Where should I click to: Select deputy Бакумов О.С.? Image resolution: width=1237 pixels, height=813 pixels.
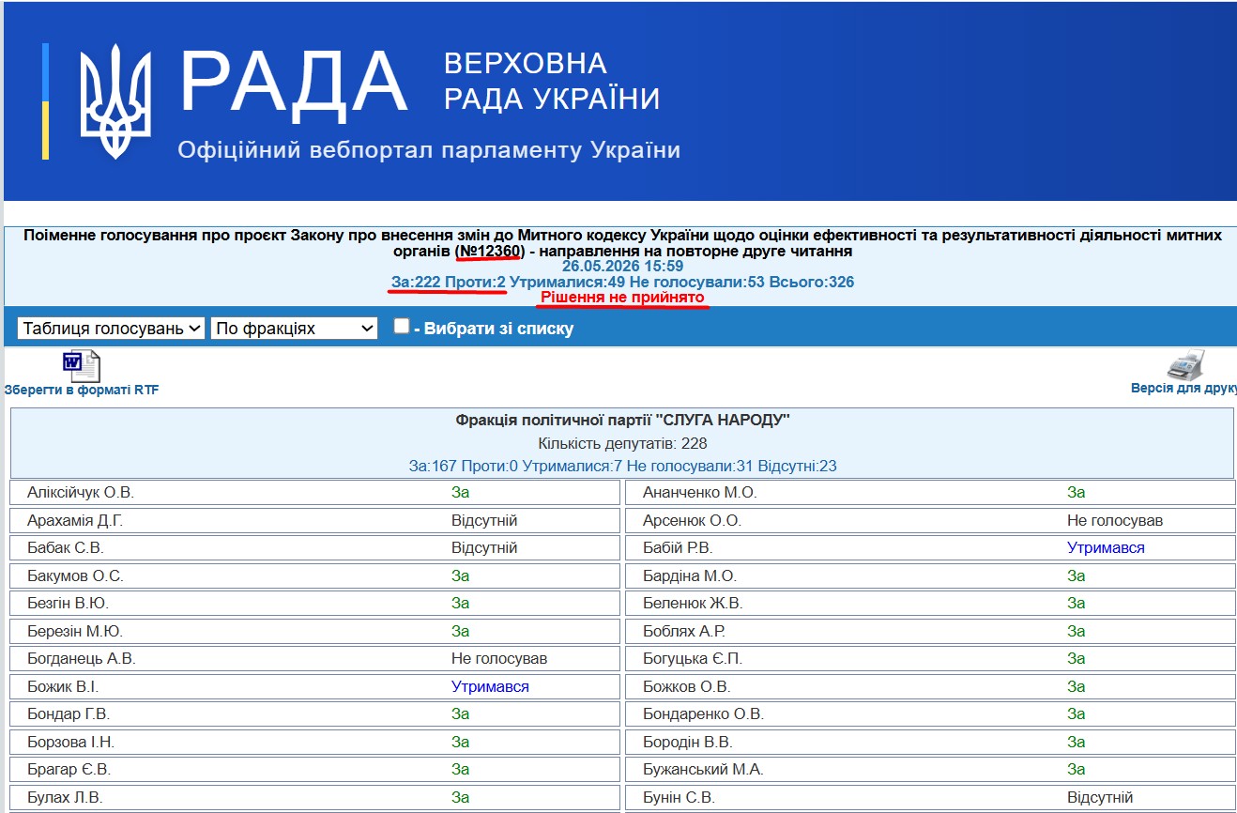click(75, 575)
